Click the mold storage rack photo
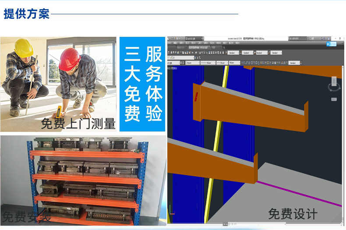Image resolution: width=346 pixels, height=230 pixels. (83, 180)
